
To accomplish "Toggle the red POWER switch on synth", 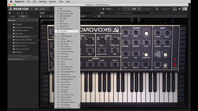I will [175, 65].
